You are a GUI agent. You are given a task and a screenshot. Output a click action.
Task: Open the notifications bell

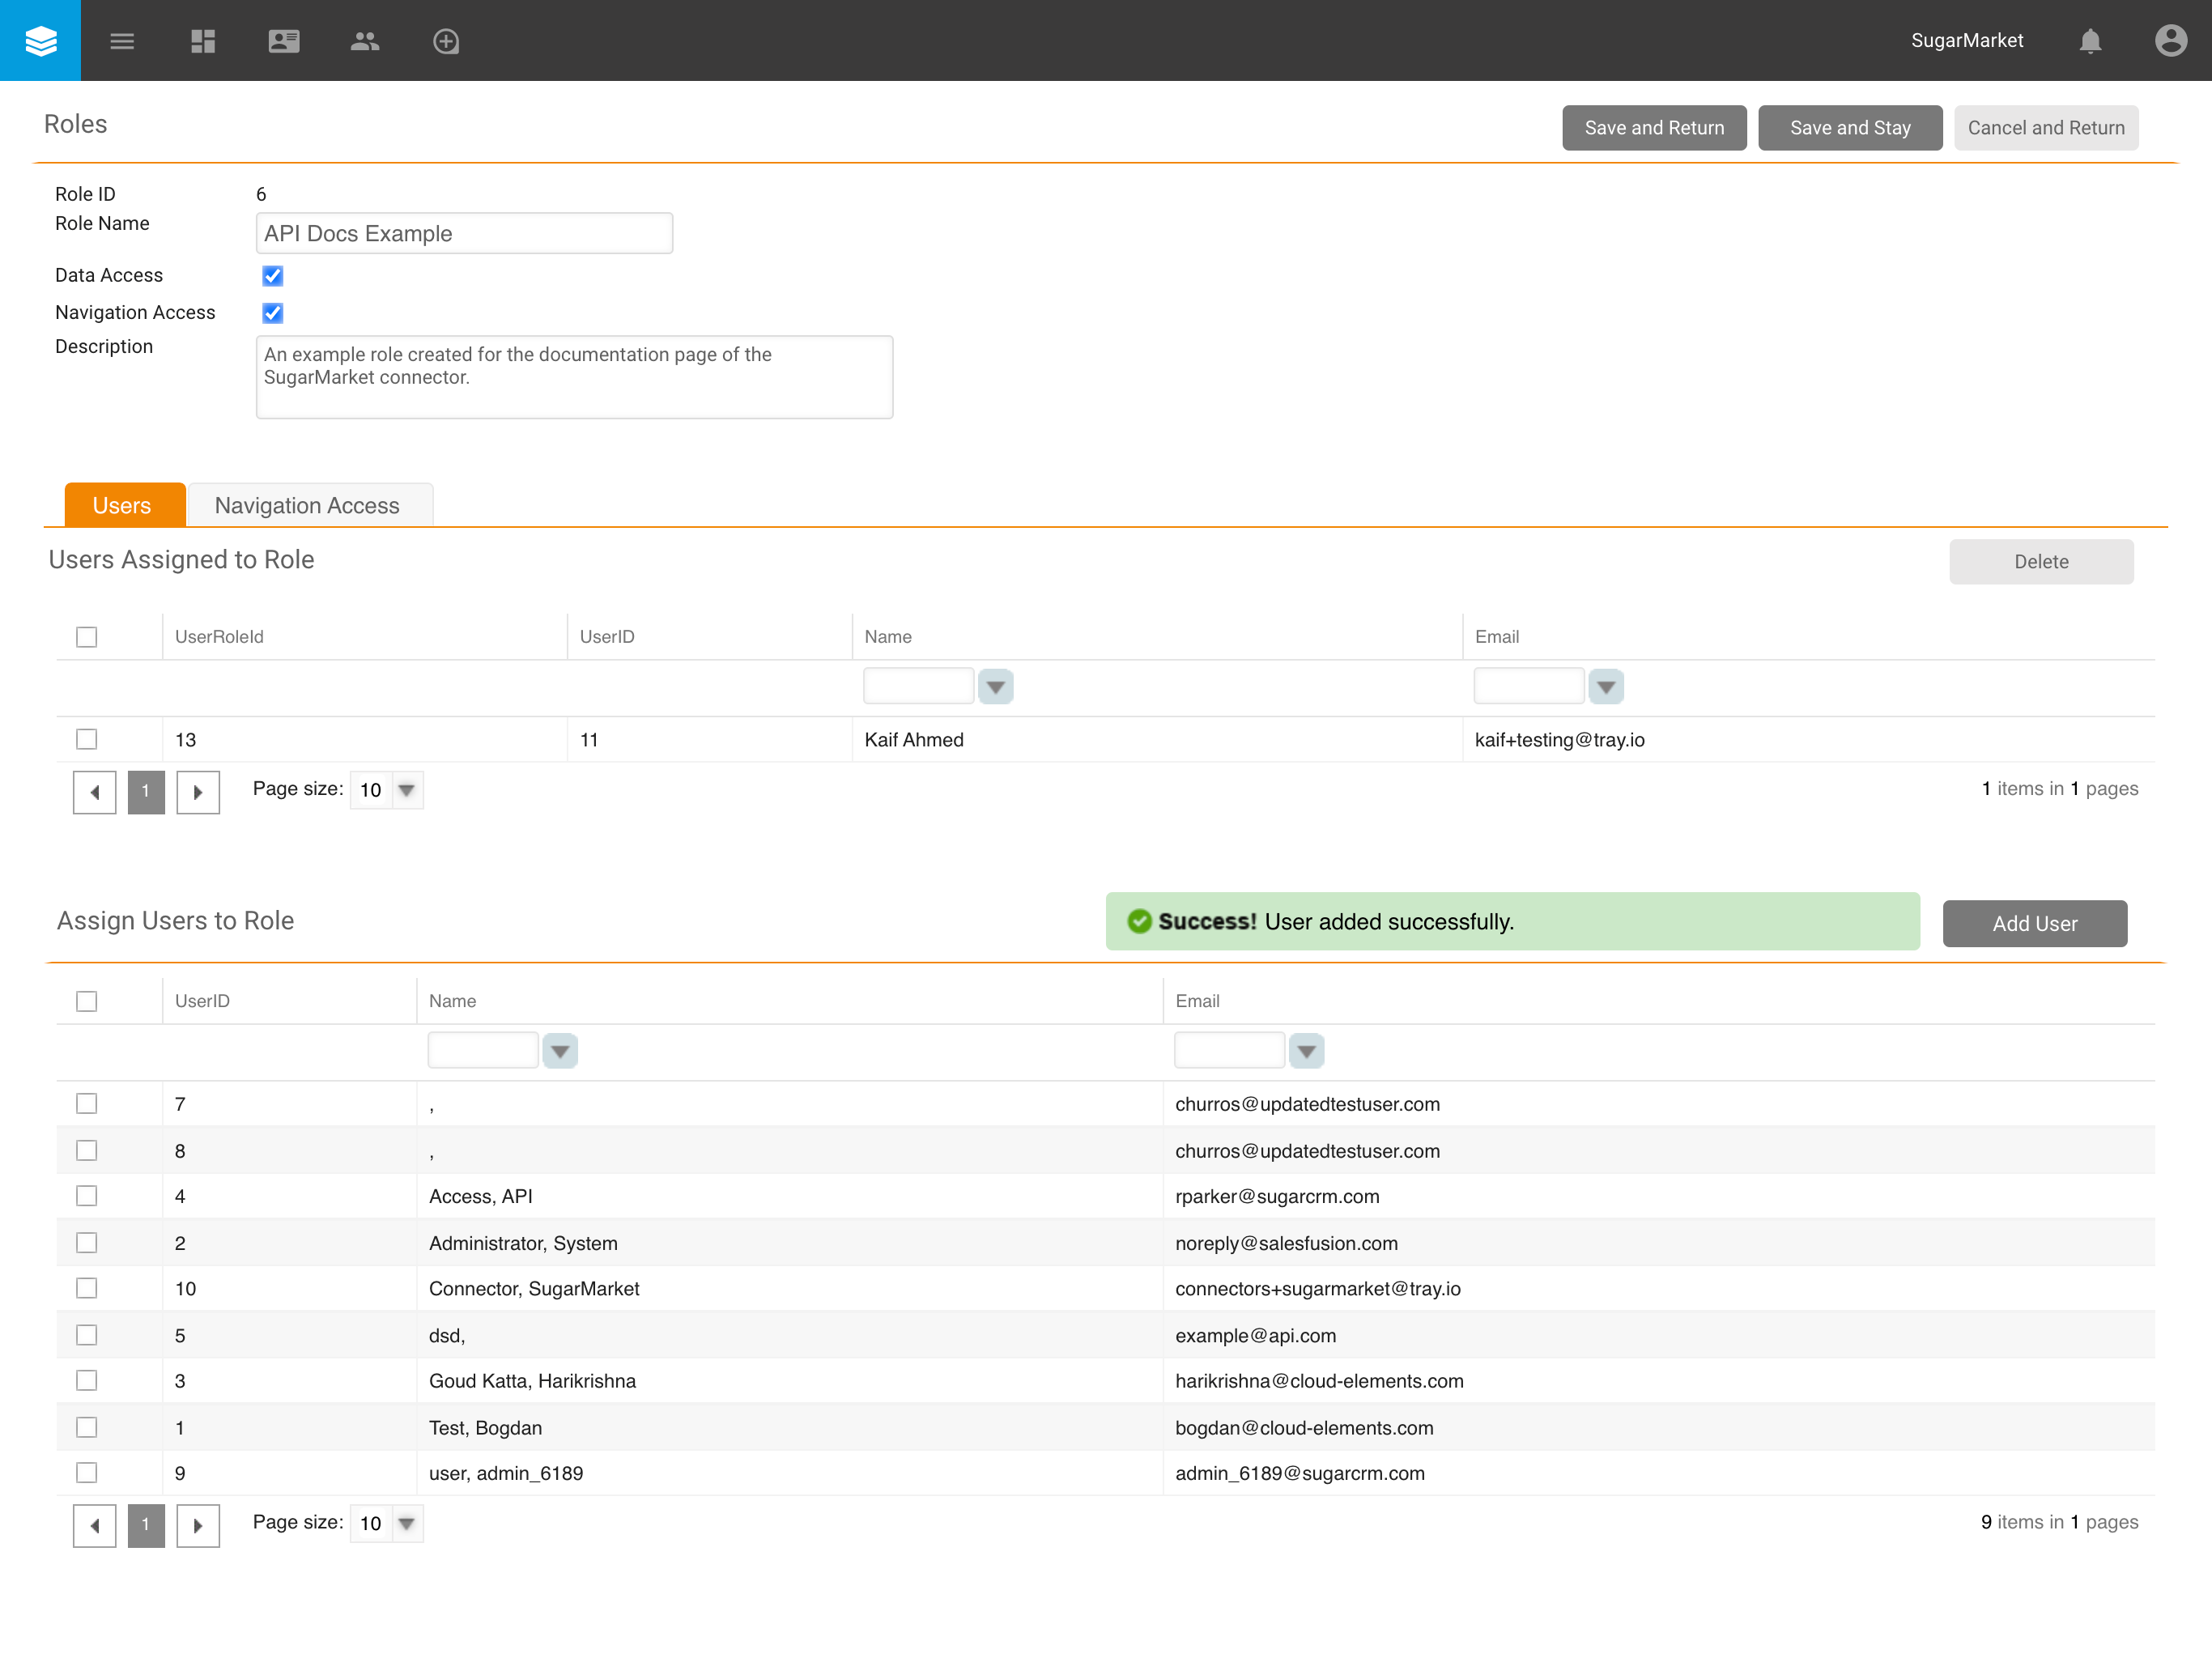(x=2090, y=41)
